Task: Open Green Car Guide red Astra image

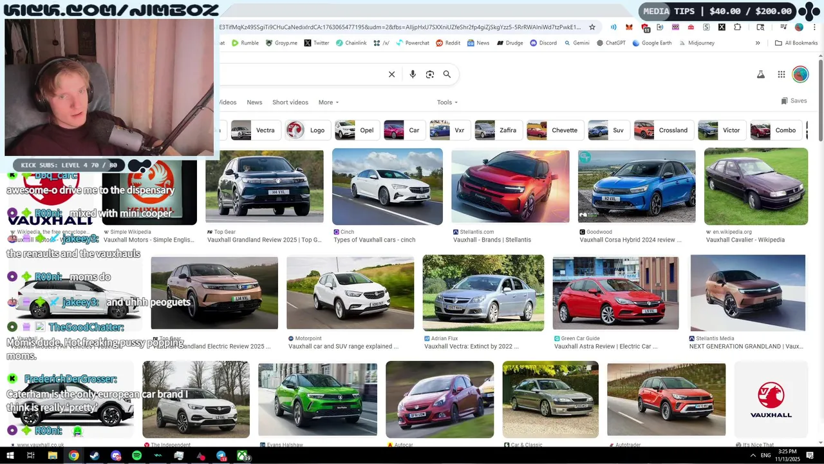Action: click(615, 293)
